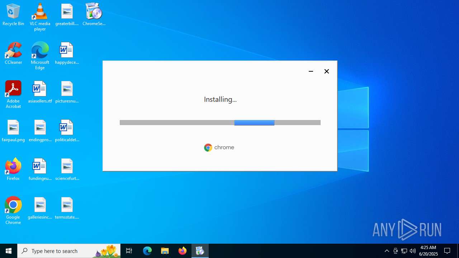This screenshot has height=258, width=459.
Task: Select the termsstate... image file
Action: point(67,209)
